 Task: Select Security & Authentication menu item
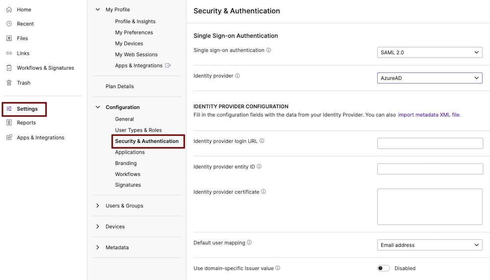click(x=147, y=141)
